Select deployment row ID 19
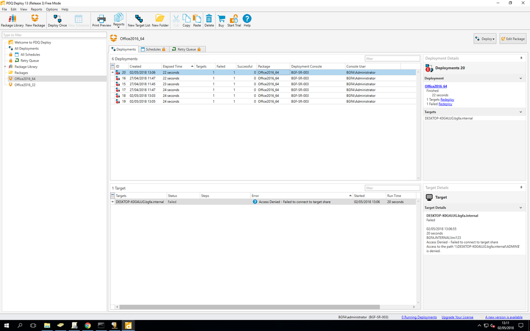This screenshot has height=331, width=530. 263,101
